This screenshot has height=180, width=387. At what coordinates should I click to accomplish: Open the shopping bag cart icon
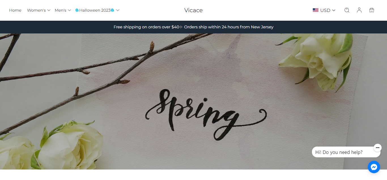(x=372, y=10)
